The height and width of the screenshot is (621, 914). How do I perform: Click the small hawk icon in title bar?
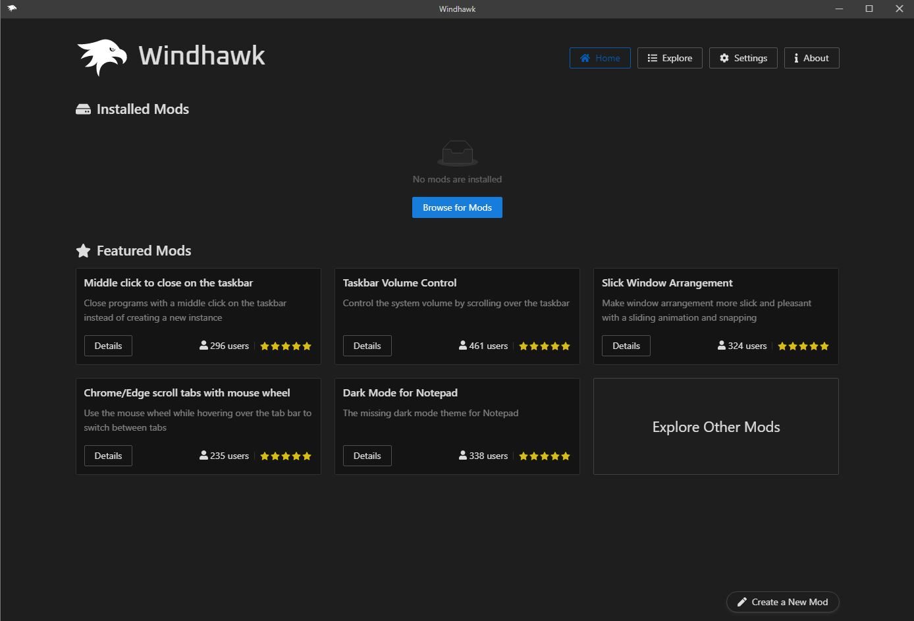click(x=12, y=9)
